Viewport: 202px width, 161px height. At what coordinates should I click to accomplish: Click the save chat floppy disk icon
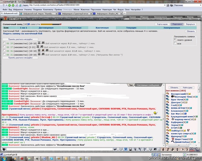pos(130,149)
